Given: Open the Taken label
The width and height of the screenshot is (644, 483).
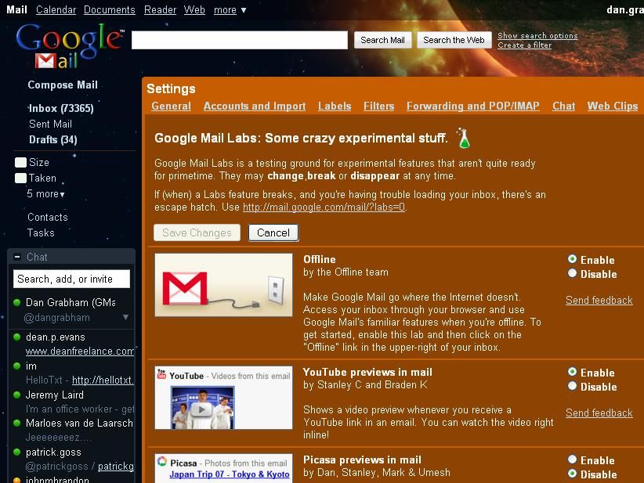Looking at the screenshot, I should [x=42, y=178].
